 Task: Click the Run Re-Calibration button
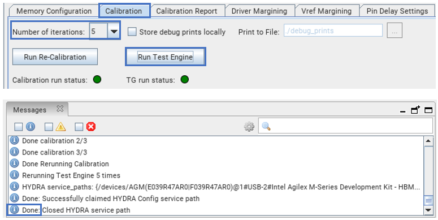click(x=55, y=57)
